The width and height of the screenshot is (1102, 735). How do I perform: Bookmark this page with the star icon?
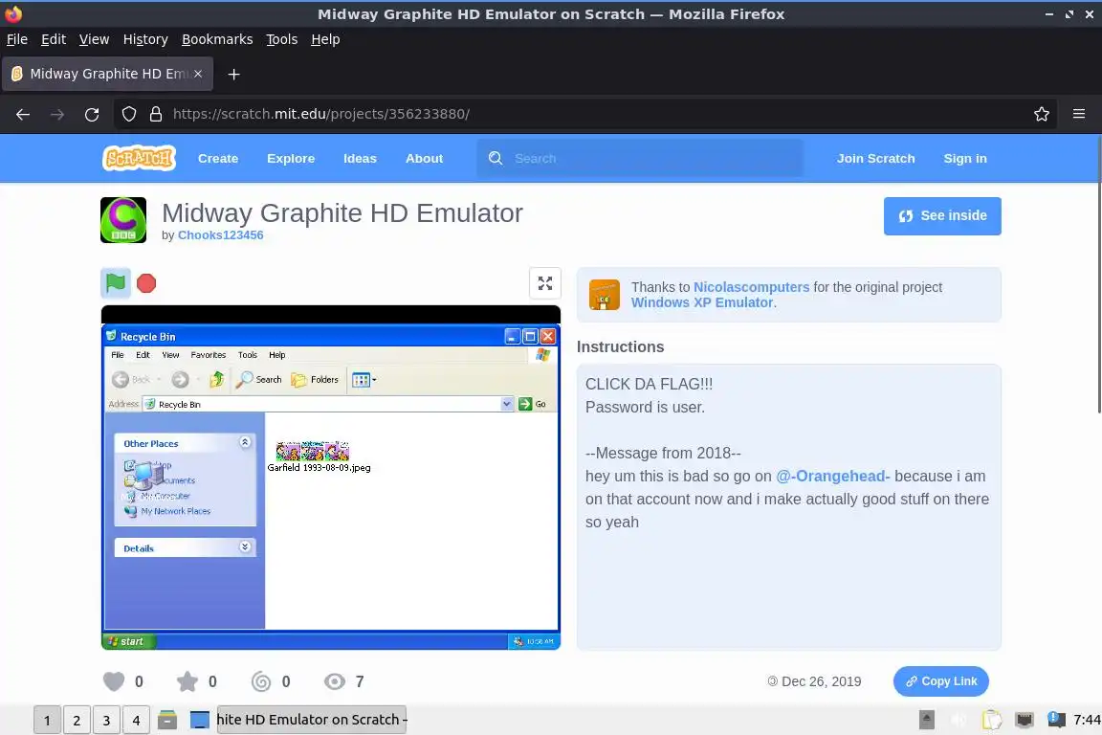pyautogui.click(x=1042, y=114)
